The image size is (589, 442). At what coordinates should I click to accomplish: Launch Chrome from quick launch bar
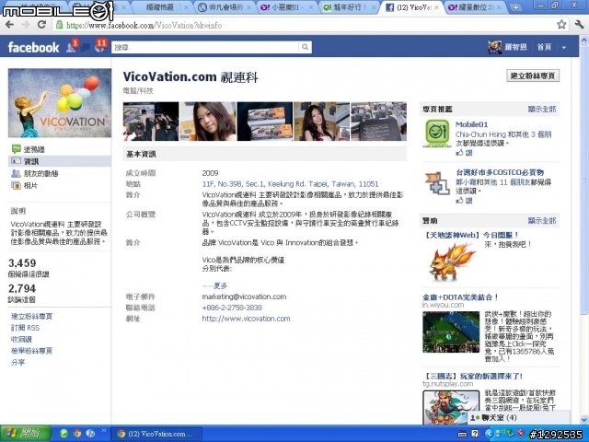pyautogui.click(x=77, y=434)
